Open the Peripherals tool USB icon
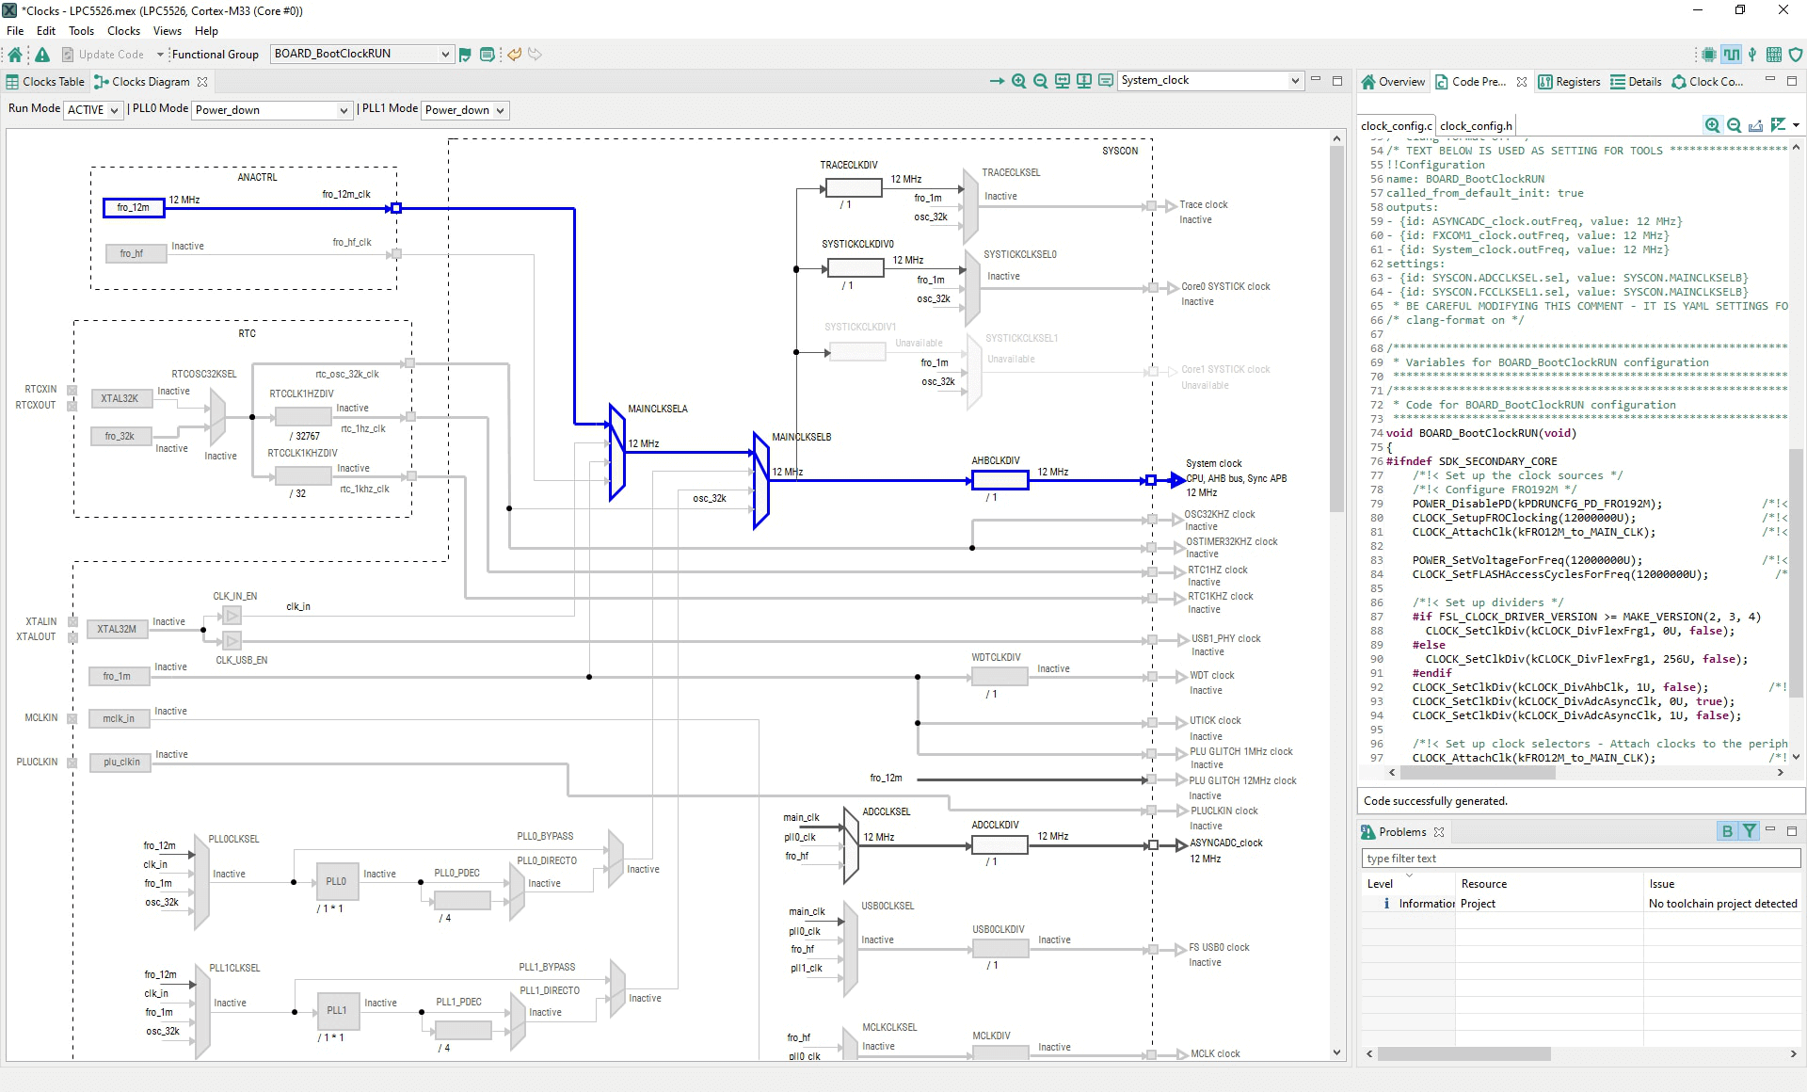Screen dimensions: 1807x1092 (x=1752, y=55)
